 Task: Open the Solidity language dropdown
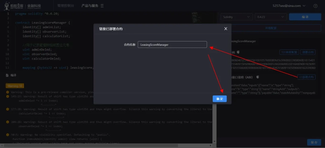[236, 17]
